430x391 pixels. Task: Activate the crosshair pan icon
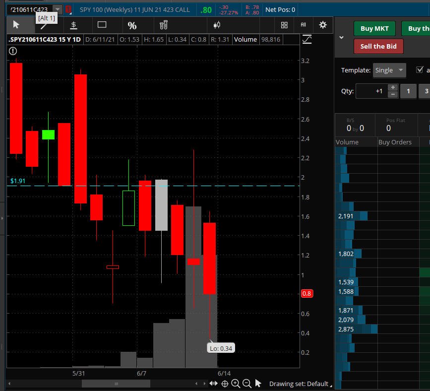(x=225, y=384)
